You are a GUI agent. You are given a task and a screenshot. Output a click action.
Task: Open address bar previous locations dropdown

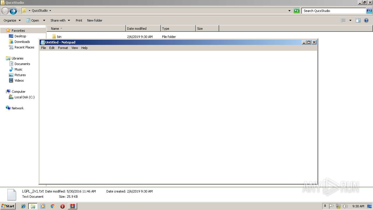pyautogui.click(x=289, y=11)
